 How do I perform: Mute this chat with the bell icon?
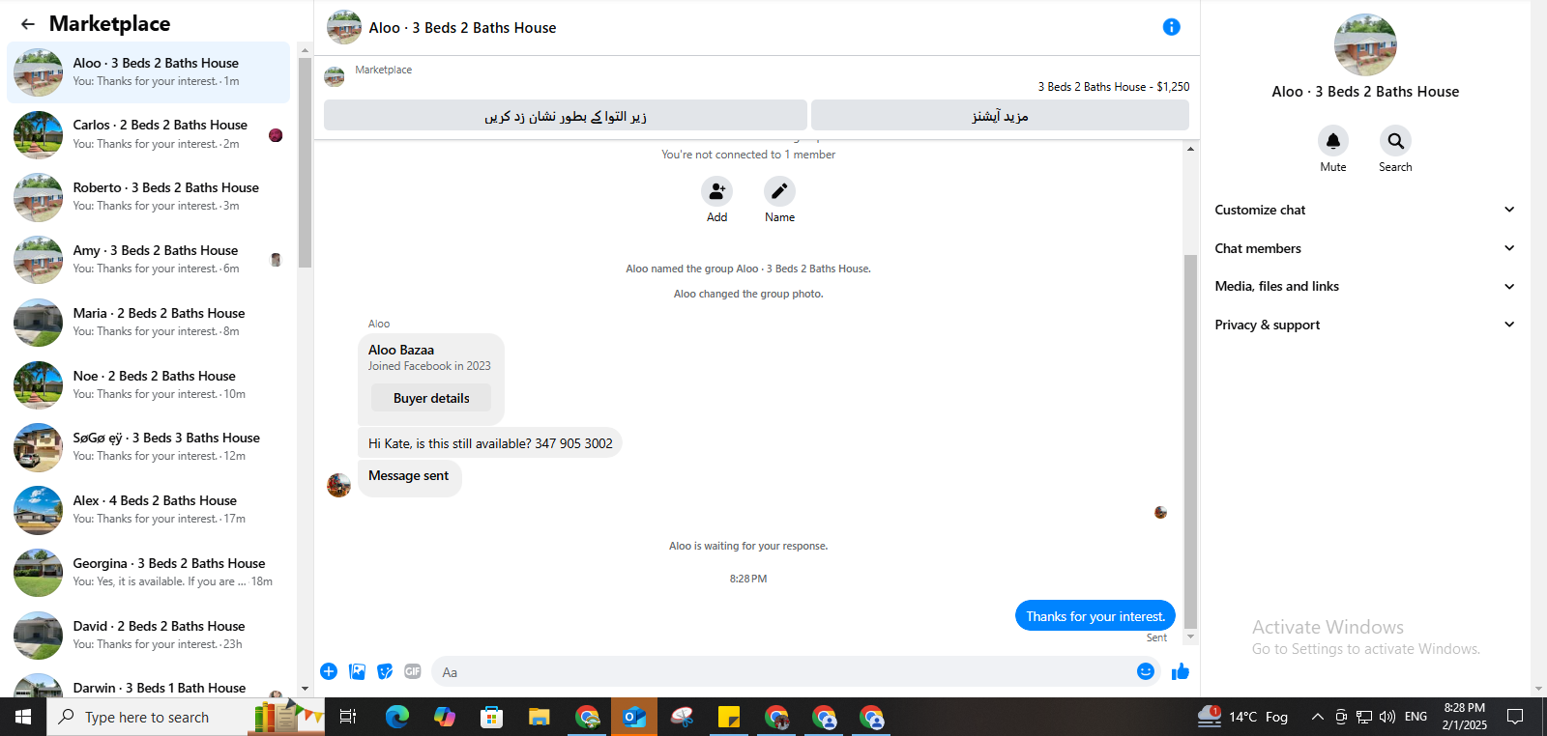(x=1333, y=141)
